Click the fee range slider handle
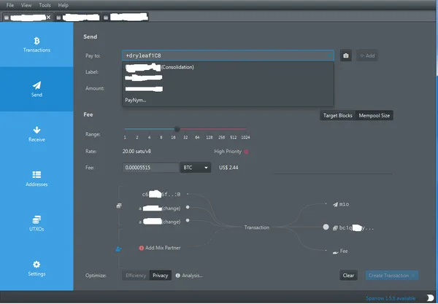 pyautogui.click(x=177, y=129)
